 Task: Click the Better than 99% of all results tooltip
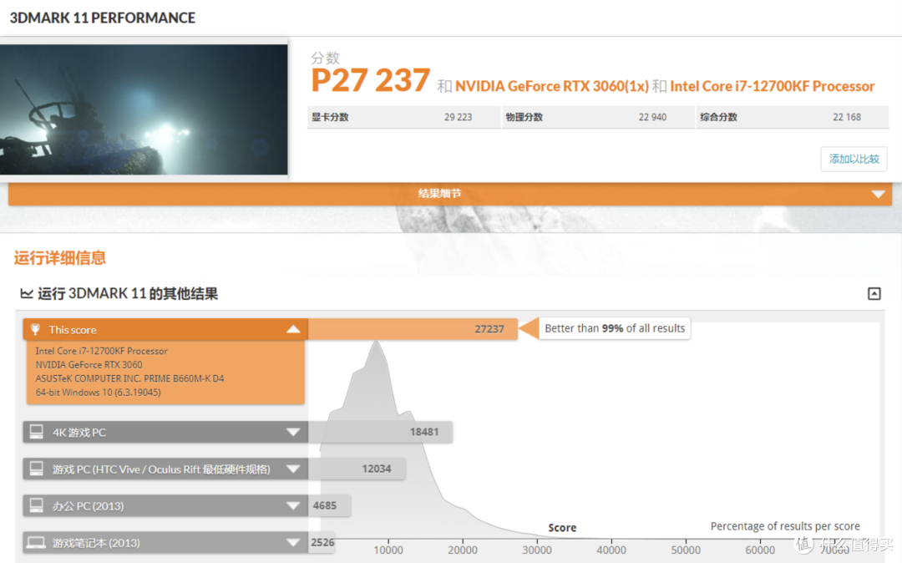pos(615,328)
